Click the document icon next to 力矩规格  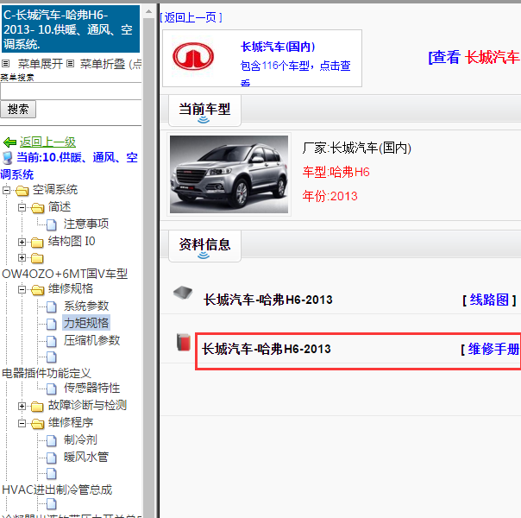click(52, 324)
